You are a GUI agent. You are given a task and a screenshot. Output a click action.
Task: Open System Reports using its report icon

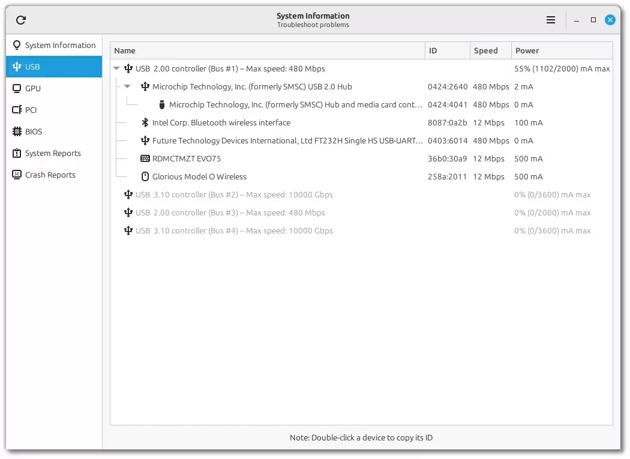(17, 153)
